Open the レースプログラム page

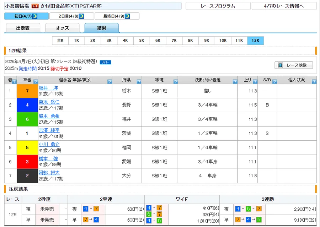[x=218, y=6]
